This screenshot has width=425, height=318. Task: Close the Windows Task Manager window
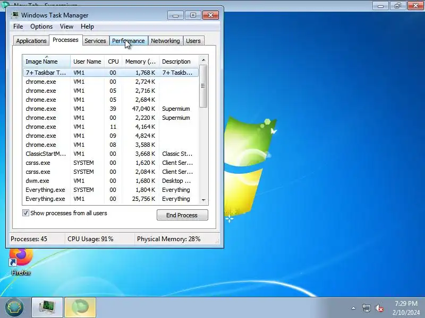(210, 15)
